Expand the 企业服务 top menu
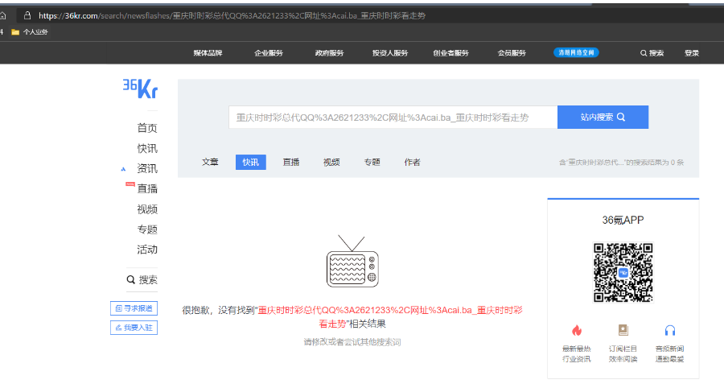 point(269,53)
